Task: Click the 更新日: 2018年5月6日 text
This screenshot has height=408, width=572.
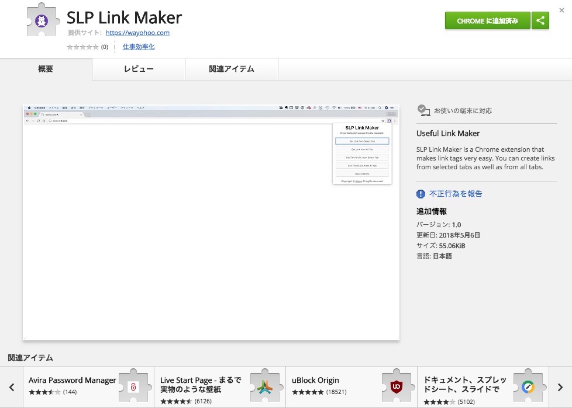Action: click(448, 235)
